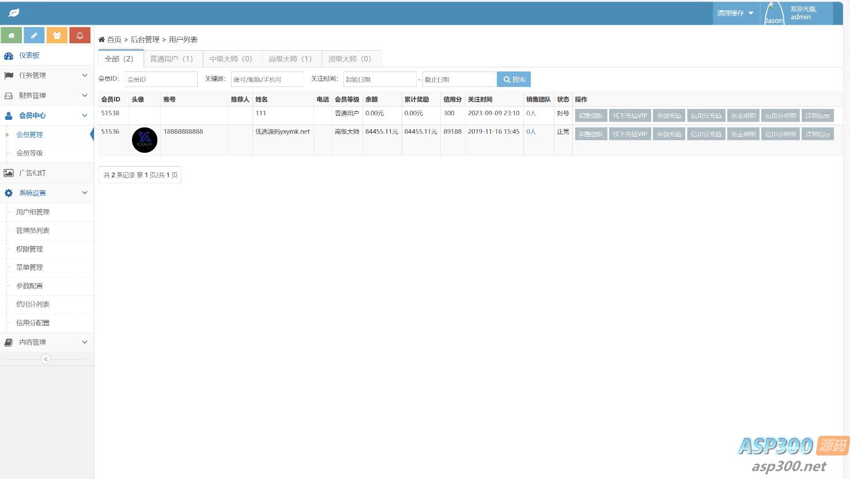Collapse the 系统设置 menu chevron
The image size is (850, 479).
tap(85, 193)
